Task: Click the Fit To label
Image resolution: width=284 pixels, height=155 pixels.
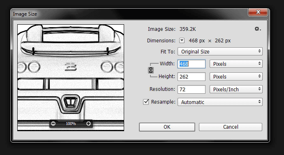Action: (x=168, y=52)
